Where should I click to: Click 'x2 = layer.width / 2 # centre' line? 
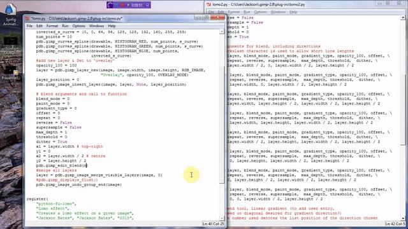click(x=71, y=156)
